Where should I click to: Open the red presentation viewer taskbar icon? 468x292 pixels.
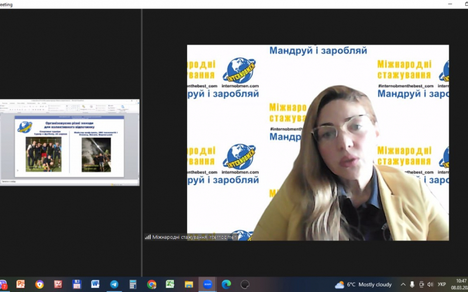tap(58, 284)
